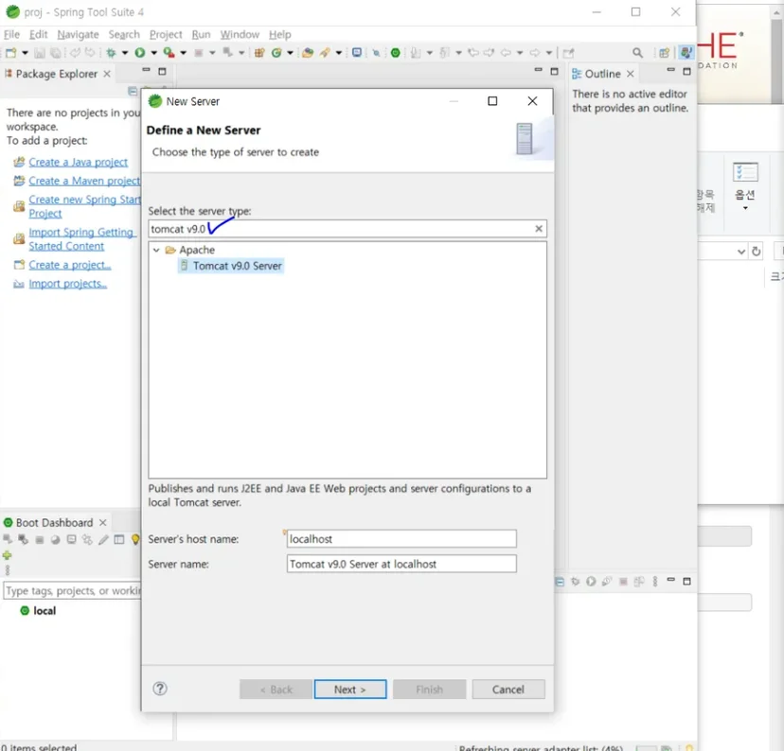Close the Outline tab

coord(630,74)
